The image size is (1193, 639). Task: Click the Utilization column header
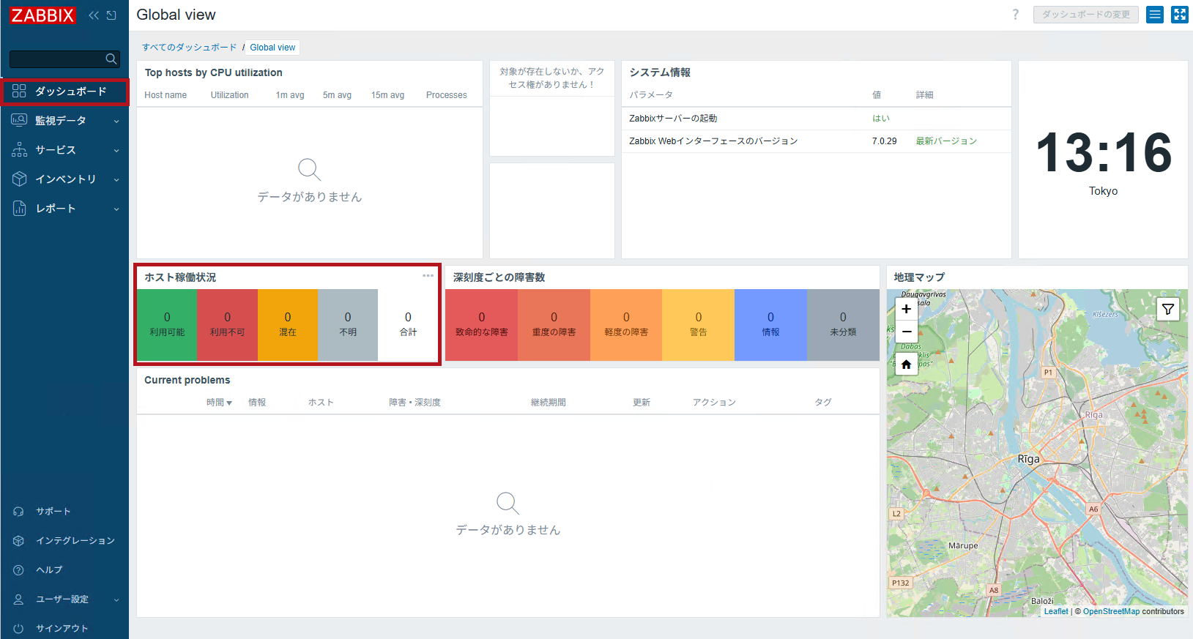(x=229, y=95)
